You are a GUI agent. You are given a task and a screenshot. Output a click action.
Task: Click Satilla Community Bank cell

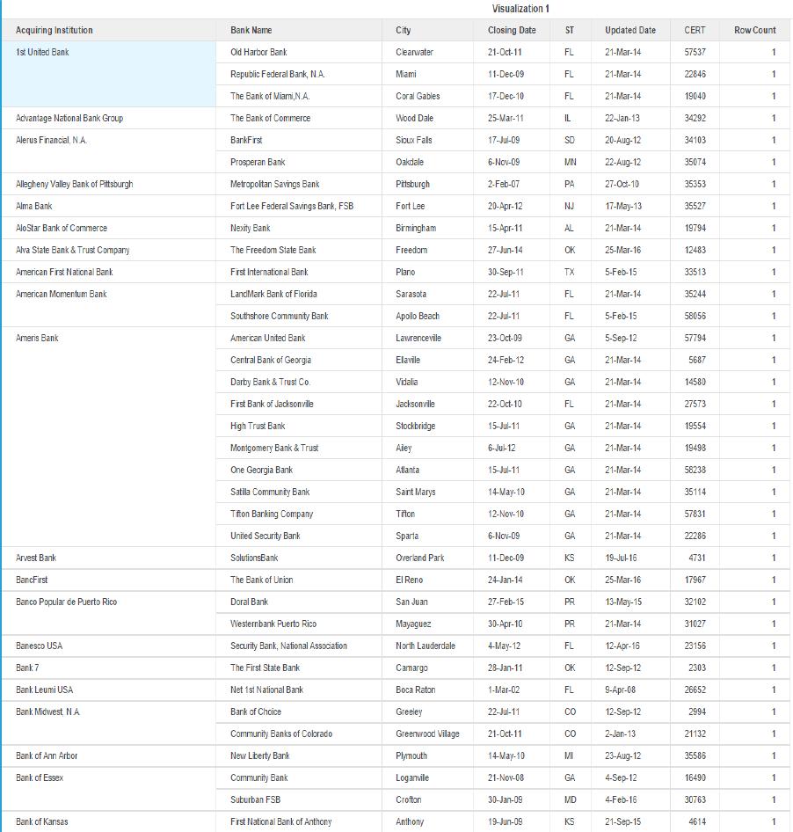299,493
